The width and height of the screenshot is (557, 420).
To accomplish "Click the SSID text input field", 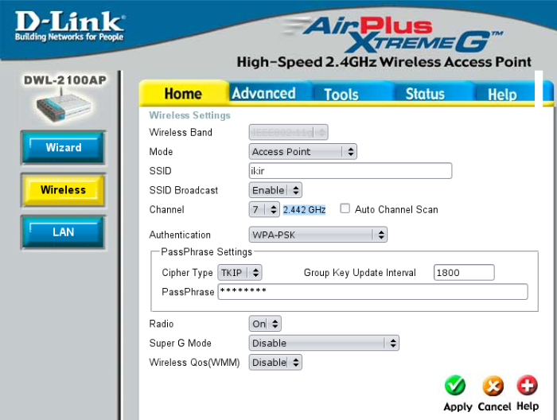I will tap(350, 171).
